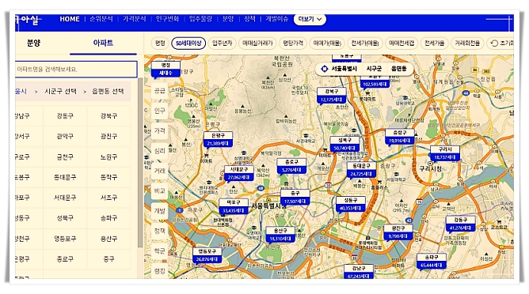Screen dimensions: 529x294
Task: Choose 강북구 in district list
Action: pos(108,116)
